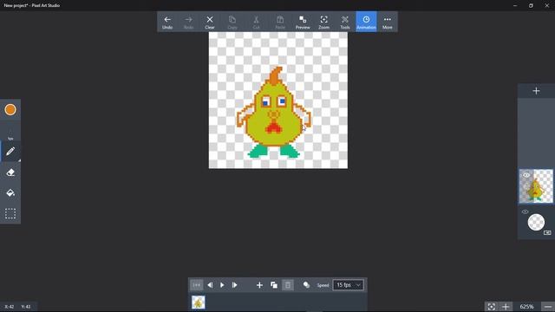
Task: Select the pear character layer thumbnail
Action: [536, 186]
